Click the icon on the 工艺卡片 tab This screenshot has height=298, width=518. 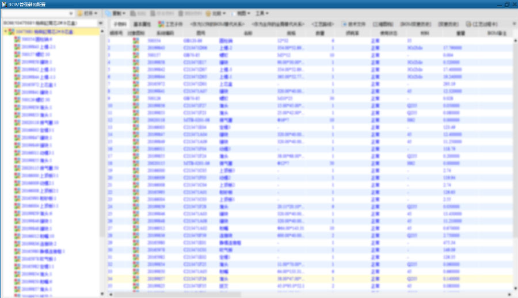[161, 24]
